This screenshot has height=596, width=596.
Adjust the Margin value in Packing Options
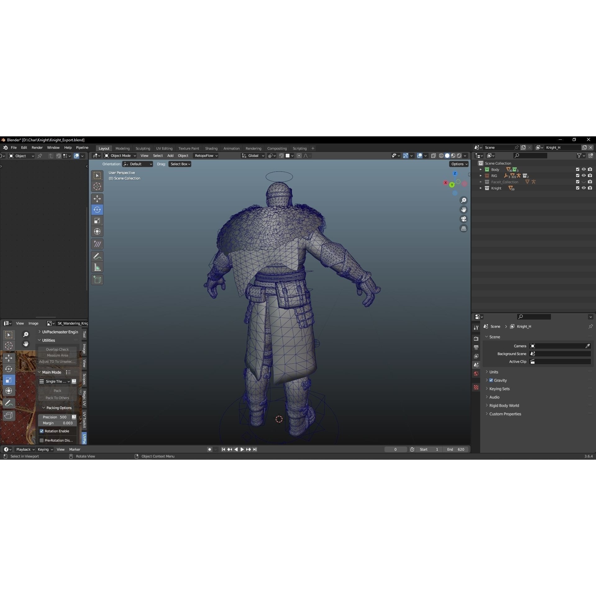tap(57, 423)
